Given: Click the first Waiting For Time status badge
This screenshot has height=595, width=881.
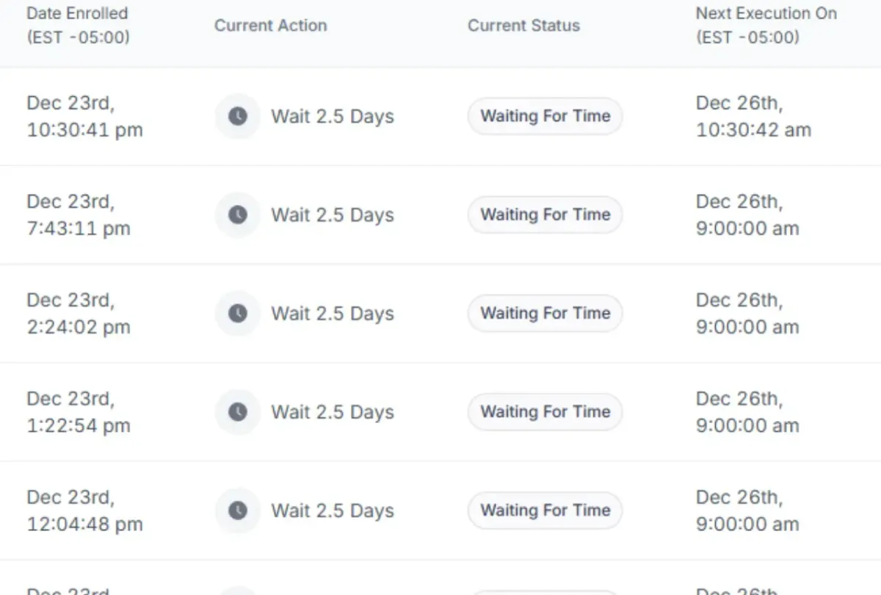Looking at the screenshot, I should pos(545,116).
